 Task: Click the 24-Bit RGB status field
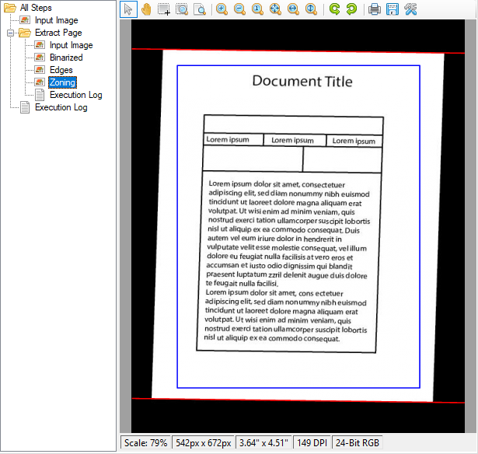tap(358, 442)
